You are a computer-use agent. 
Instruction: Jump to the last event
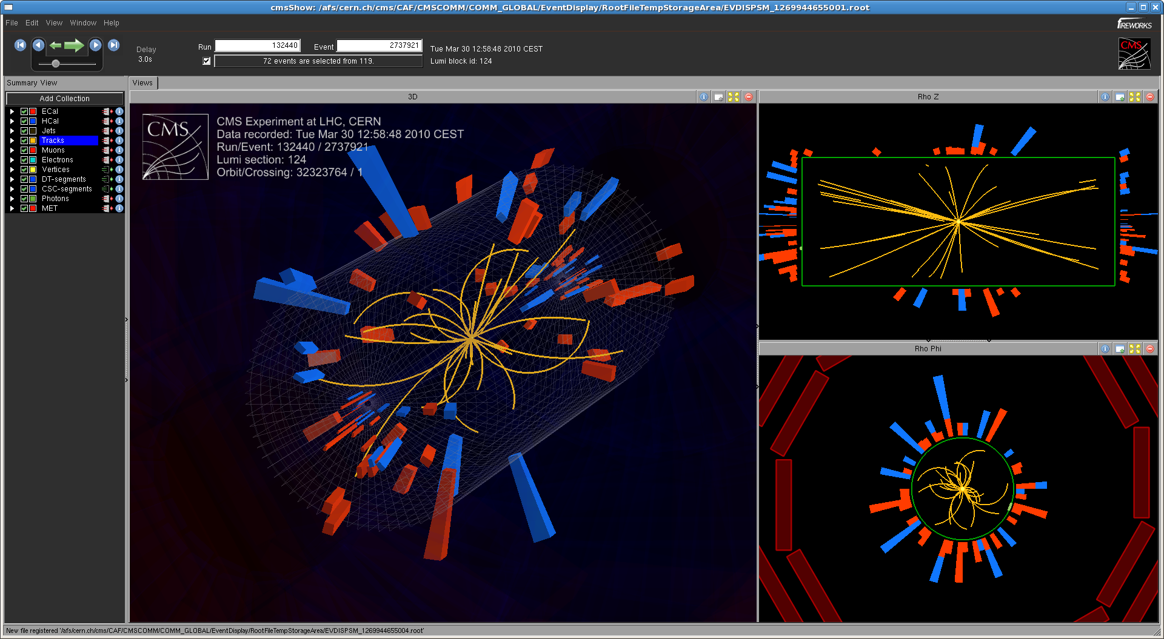click(x=113, y=45)
